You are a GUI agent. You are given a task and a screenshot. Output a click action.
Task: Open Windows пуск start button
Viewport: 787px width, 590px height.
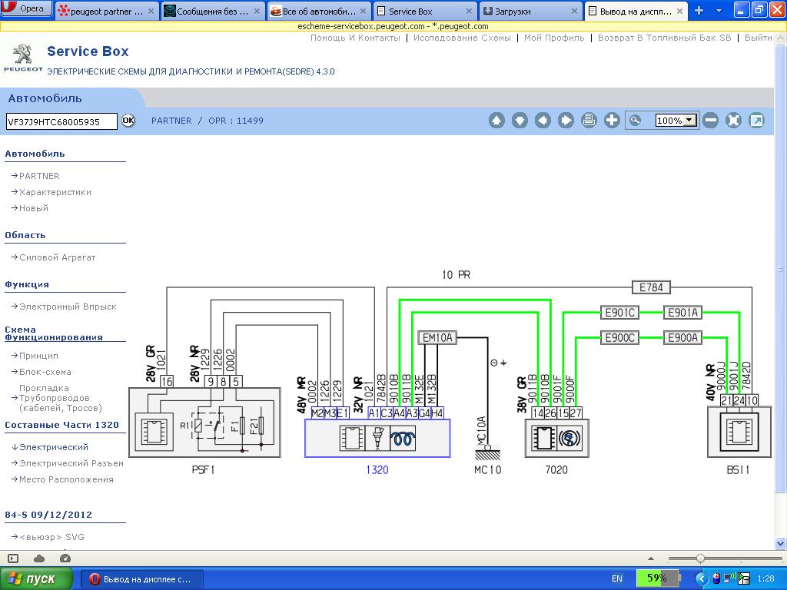pyautogui.click(x=37, y=579)
